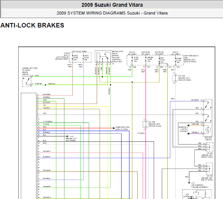
Task: Click the WHT/RED wire label at pin 1
Action: [46, 94]
